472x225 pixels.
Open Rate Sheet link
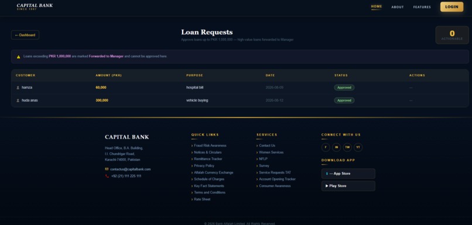point(202,199)
